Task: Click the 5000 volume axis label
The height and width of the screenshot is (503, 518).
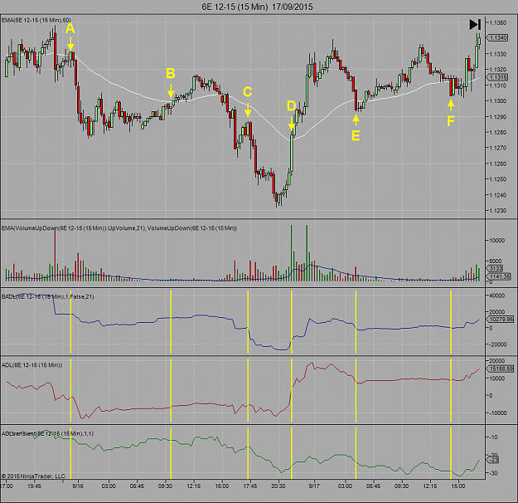Action: click(x=495, y=261)
